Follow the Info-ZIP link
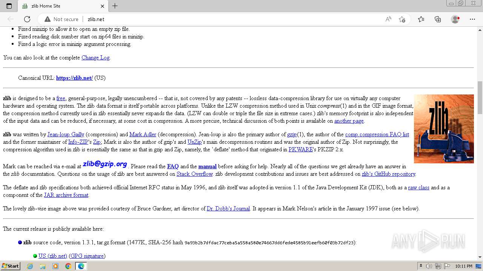Viewport: 483px width, 271px height. pyautogui.click(x=78, y=142)
